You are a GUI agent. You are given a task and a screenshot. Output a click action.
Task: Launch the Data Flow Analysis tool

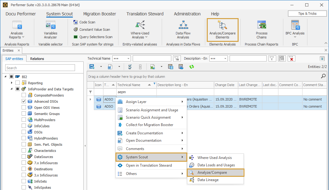[183, 30]
